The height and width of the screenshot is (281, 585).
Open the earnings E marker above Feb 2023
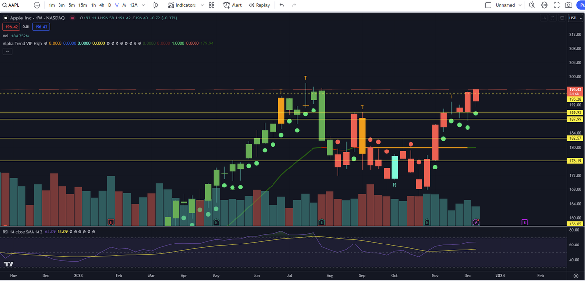(111, 222)
